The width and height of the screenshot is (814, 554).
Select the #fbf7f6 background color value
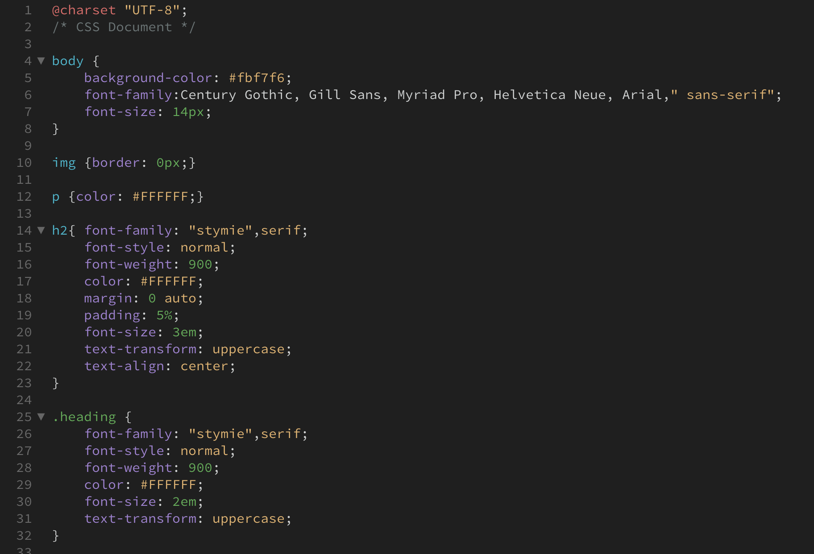point(257,78)
